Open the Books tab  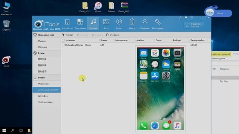(132, 24)
